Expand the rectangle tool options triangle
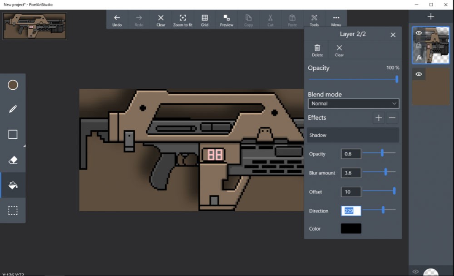 point(25,146)
